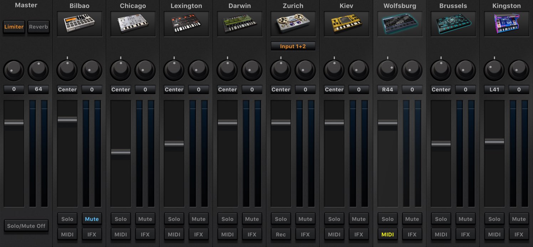Open the Brussels gadget icon
The width and height of the screenshot is (533, 247).
click(453, 24)
